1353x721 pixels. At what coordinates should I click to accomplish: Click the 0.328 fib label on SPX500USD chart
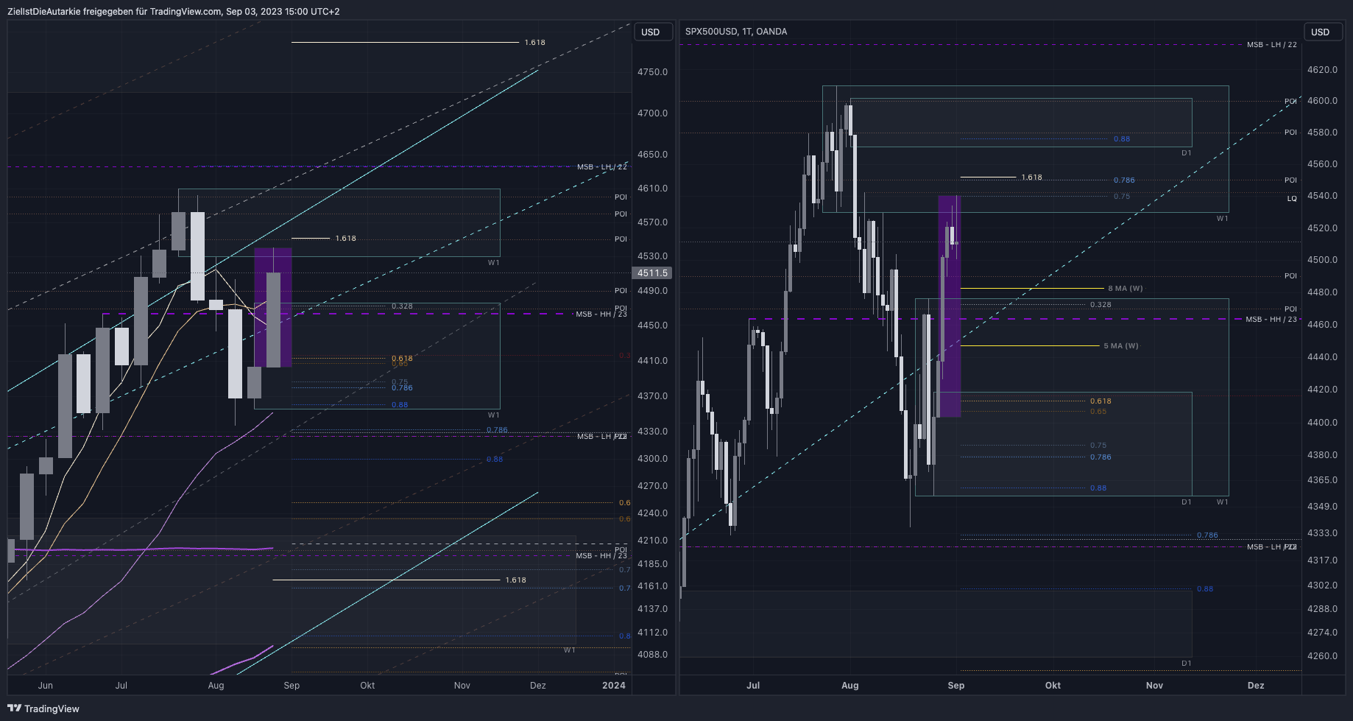click(1101, 305)
